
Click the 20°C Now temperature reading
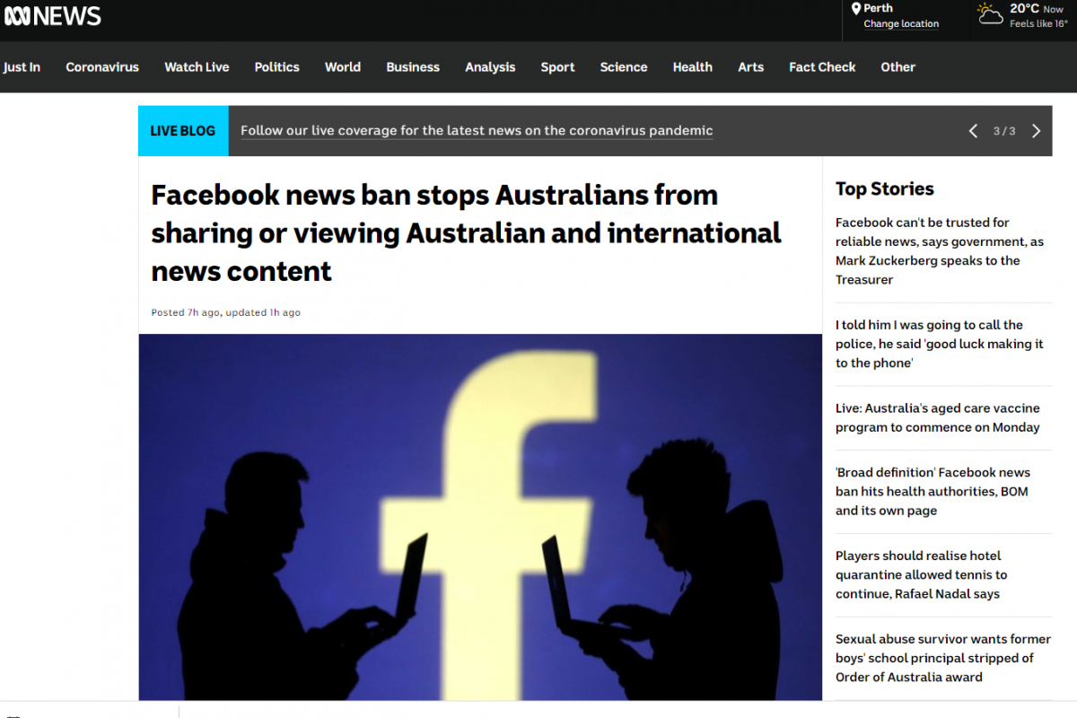(x=1037, y=9)
